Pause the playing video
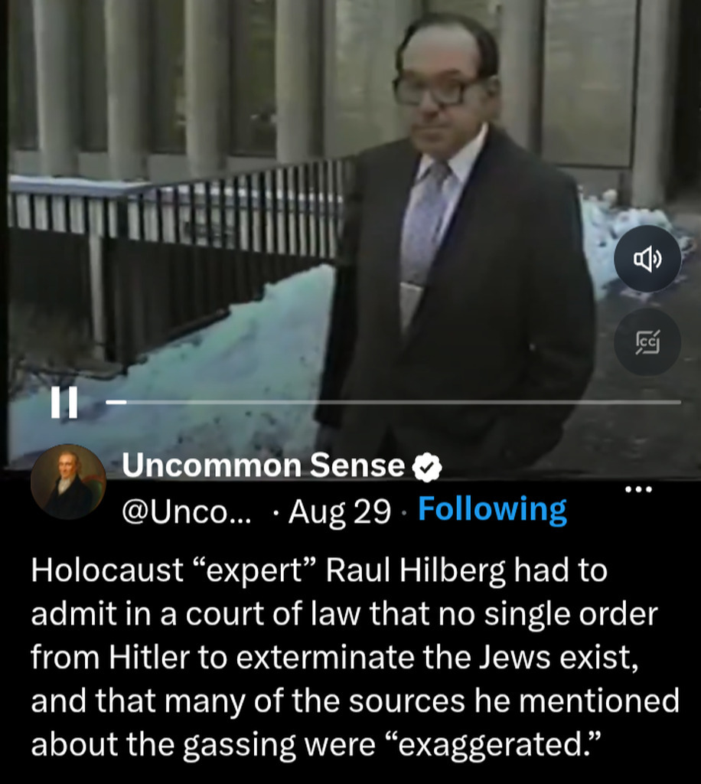The width and height of the screenshot is (701, 784). pos(64,402)
